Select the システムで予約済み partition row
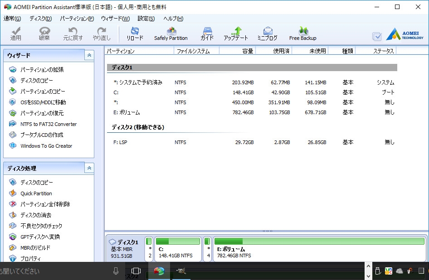 [252, 82]
